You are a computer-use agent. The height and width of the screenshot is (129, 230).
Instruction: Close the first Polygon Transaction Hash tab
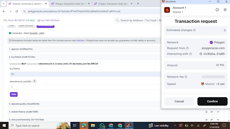(x=89, y=4)
